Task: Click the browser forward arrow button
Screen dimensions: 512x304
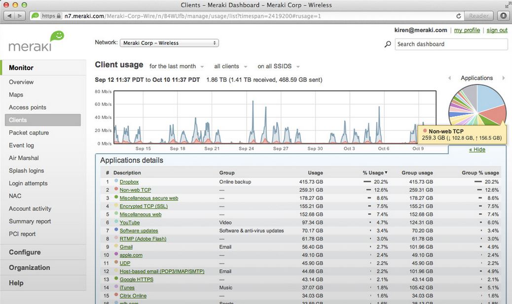Action: [20, 16]
